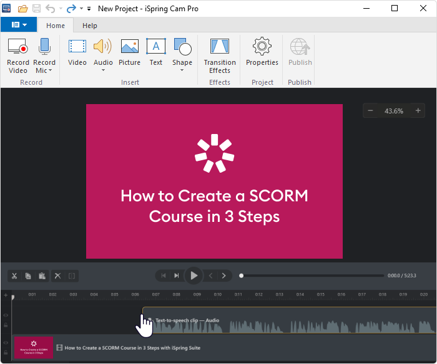
Task: Open the Redo history dropdown
Action: [81, 9]
